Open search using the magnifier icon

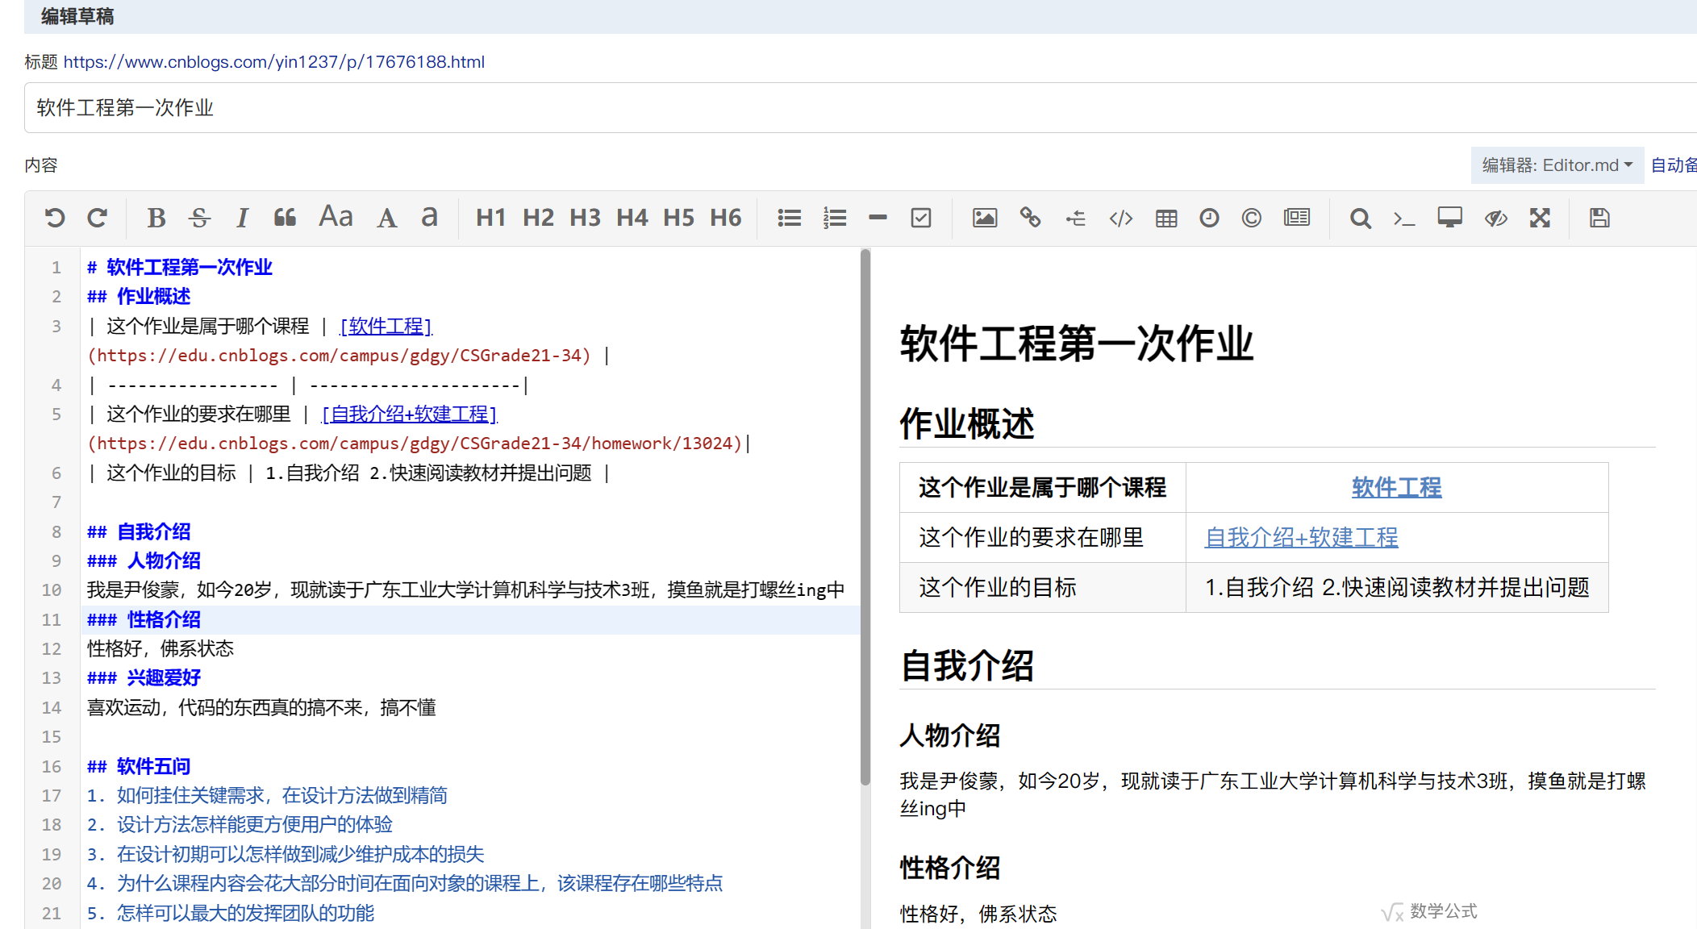(1360, 218)
